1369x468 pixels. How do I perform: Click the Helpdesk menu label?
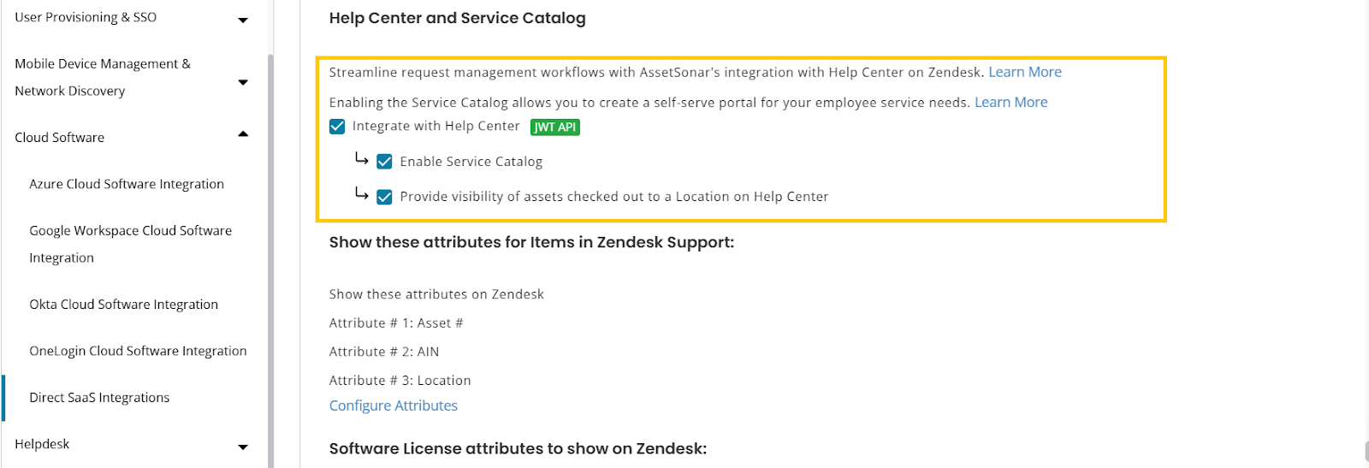click(42, 444)
